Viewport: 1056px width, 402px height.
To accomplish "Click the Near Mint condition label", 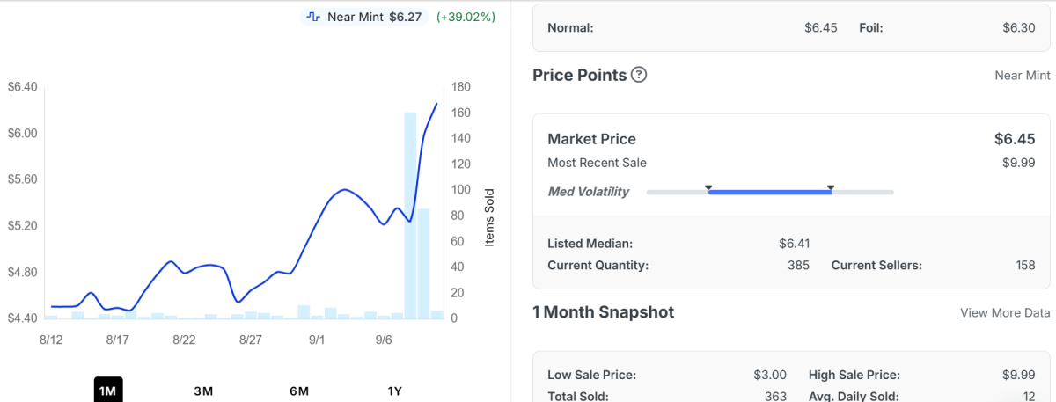I will pos(1023,76).
